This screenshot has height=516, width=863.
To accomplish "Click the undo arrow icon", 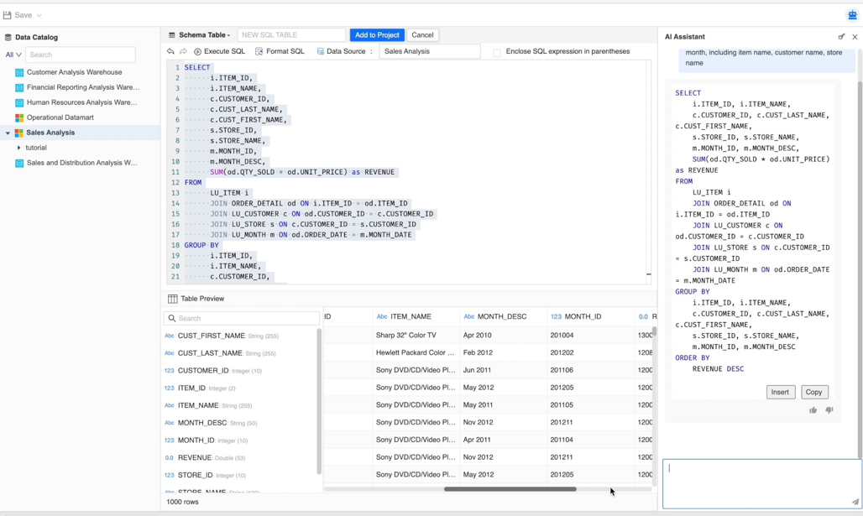I will 170,51.
